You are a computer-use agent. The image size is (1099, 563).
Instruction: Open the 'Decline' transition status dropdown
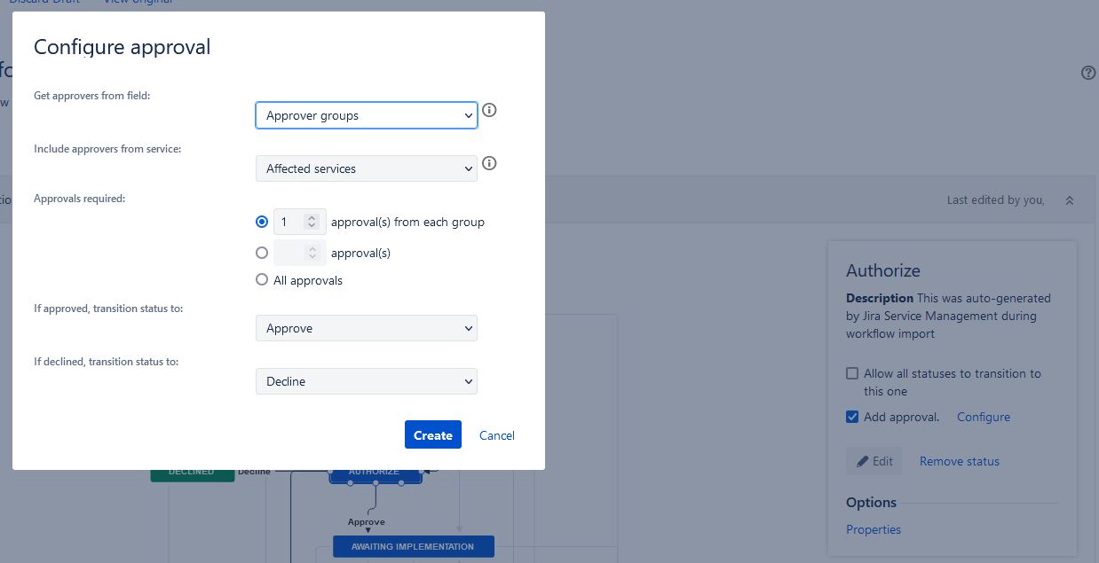[367, 381]
